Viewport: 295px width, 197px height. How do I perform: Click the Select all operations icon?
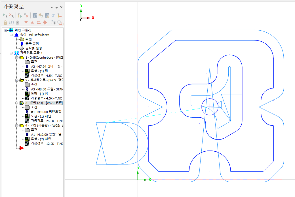point(5,15)
